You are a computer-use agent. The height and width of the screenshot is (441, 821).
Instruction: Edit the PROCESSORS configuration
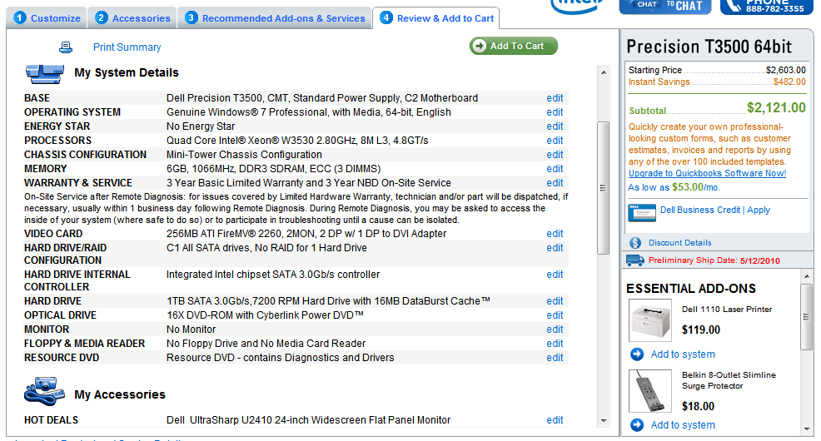(x=555, y=141)
